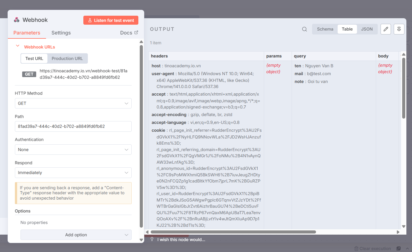Image resolution: width=412 pixels, height=252 pixels.
Task: Switch output view to Schema
Action: coord(325,29)
